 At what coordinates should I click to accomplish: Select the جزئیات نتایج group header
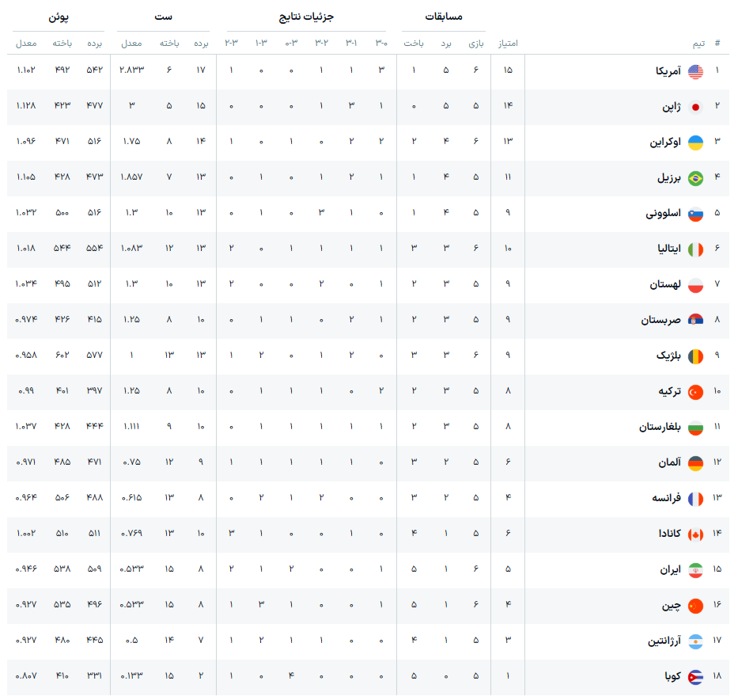pyautogui.click(x=306, y=17)
